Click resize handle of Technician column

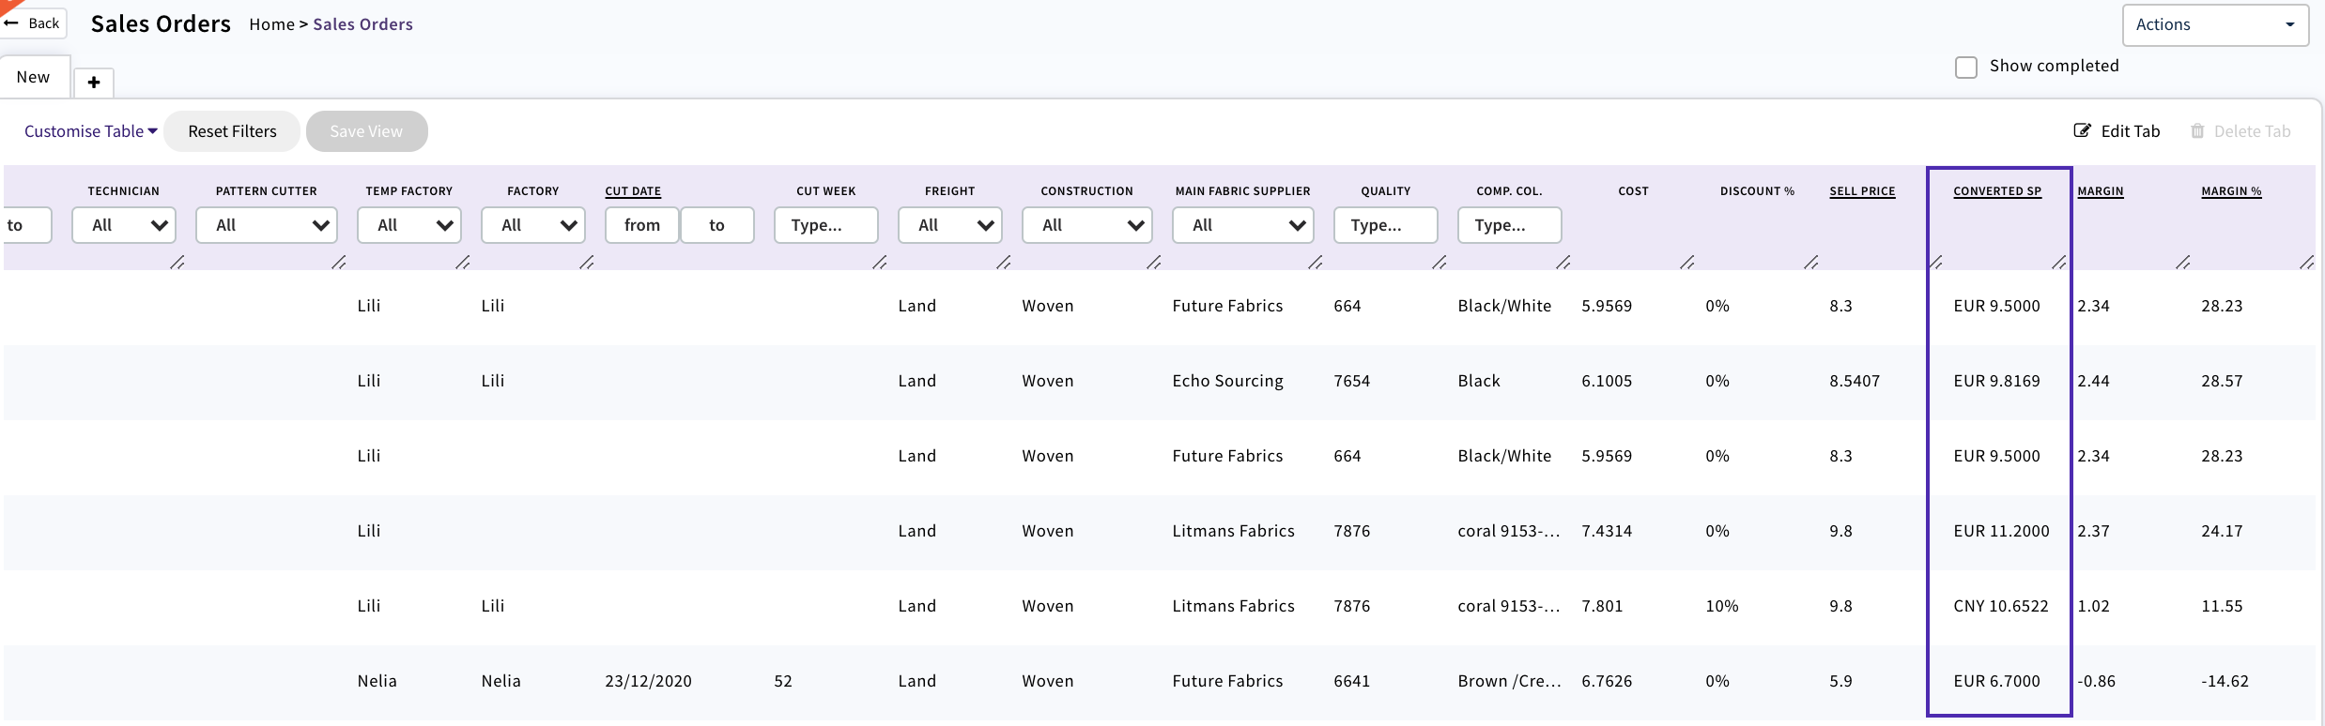[177, 263]
